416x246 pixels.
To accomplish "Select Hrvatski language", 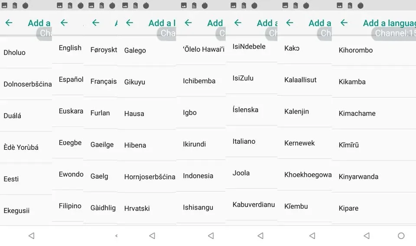I will (x=147, y=208).
